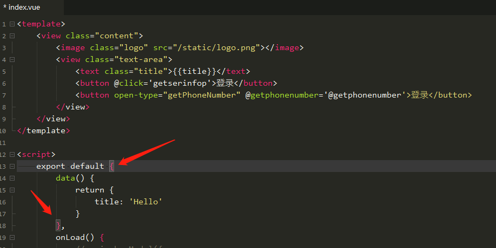Collapse the content view fold marker
496x248 pixels.
click(x=12, y=36)
